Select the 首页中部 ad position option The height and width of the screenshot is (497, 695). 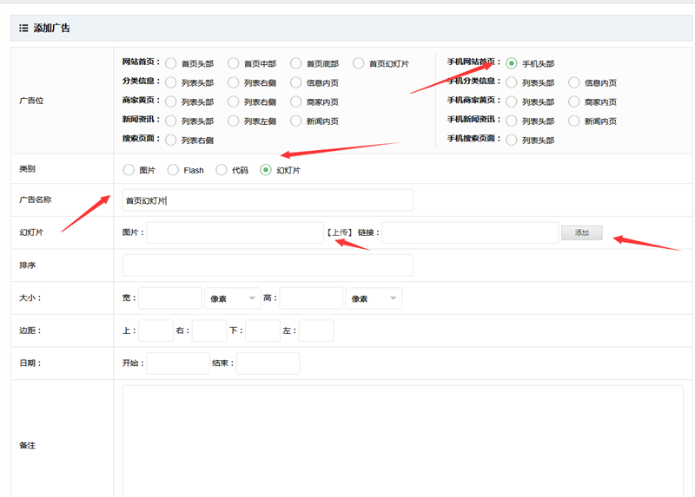tap(234, 63)
